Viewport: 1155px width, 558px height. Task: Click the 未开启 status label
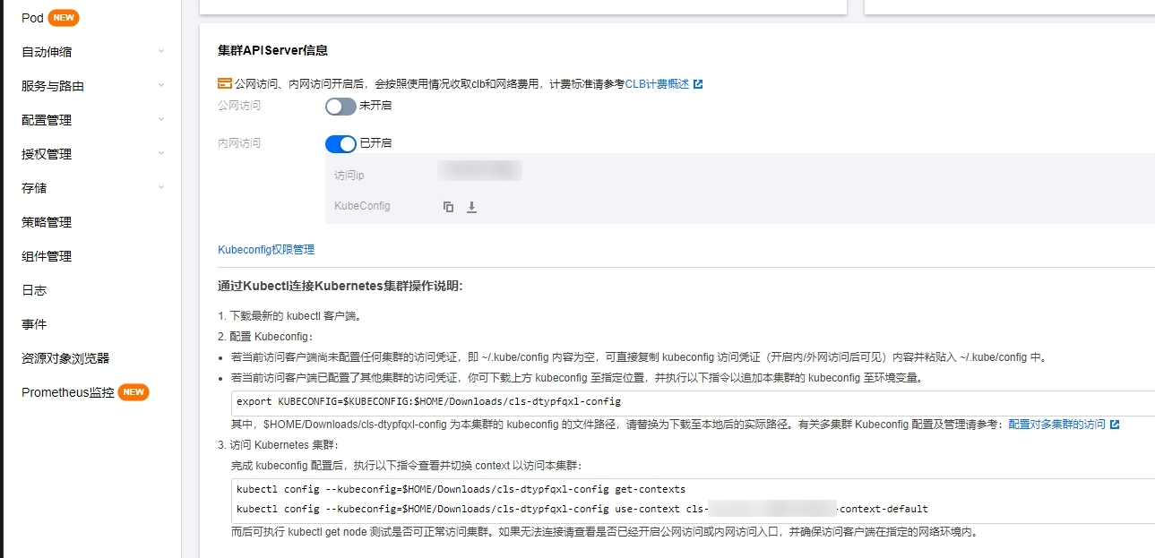(375, 106)
